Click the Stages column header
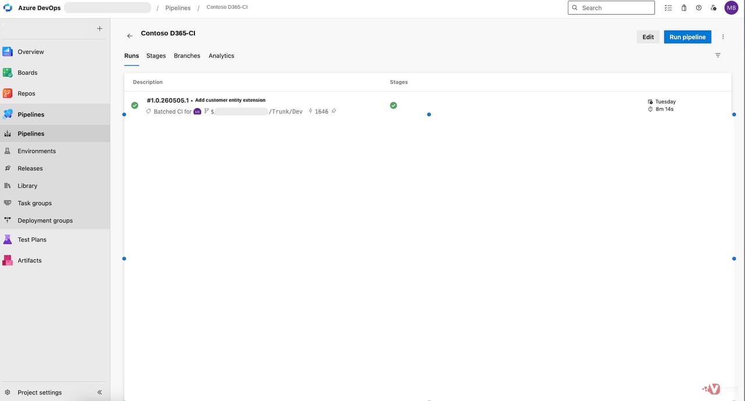 pyautogui.click(x=399, y=82)
